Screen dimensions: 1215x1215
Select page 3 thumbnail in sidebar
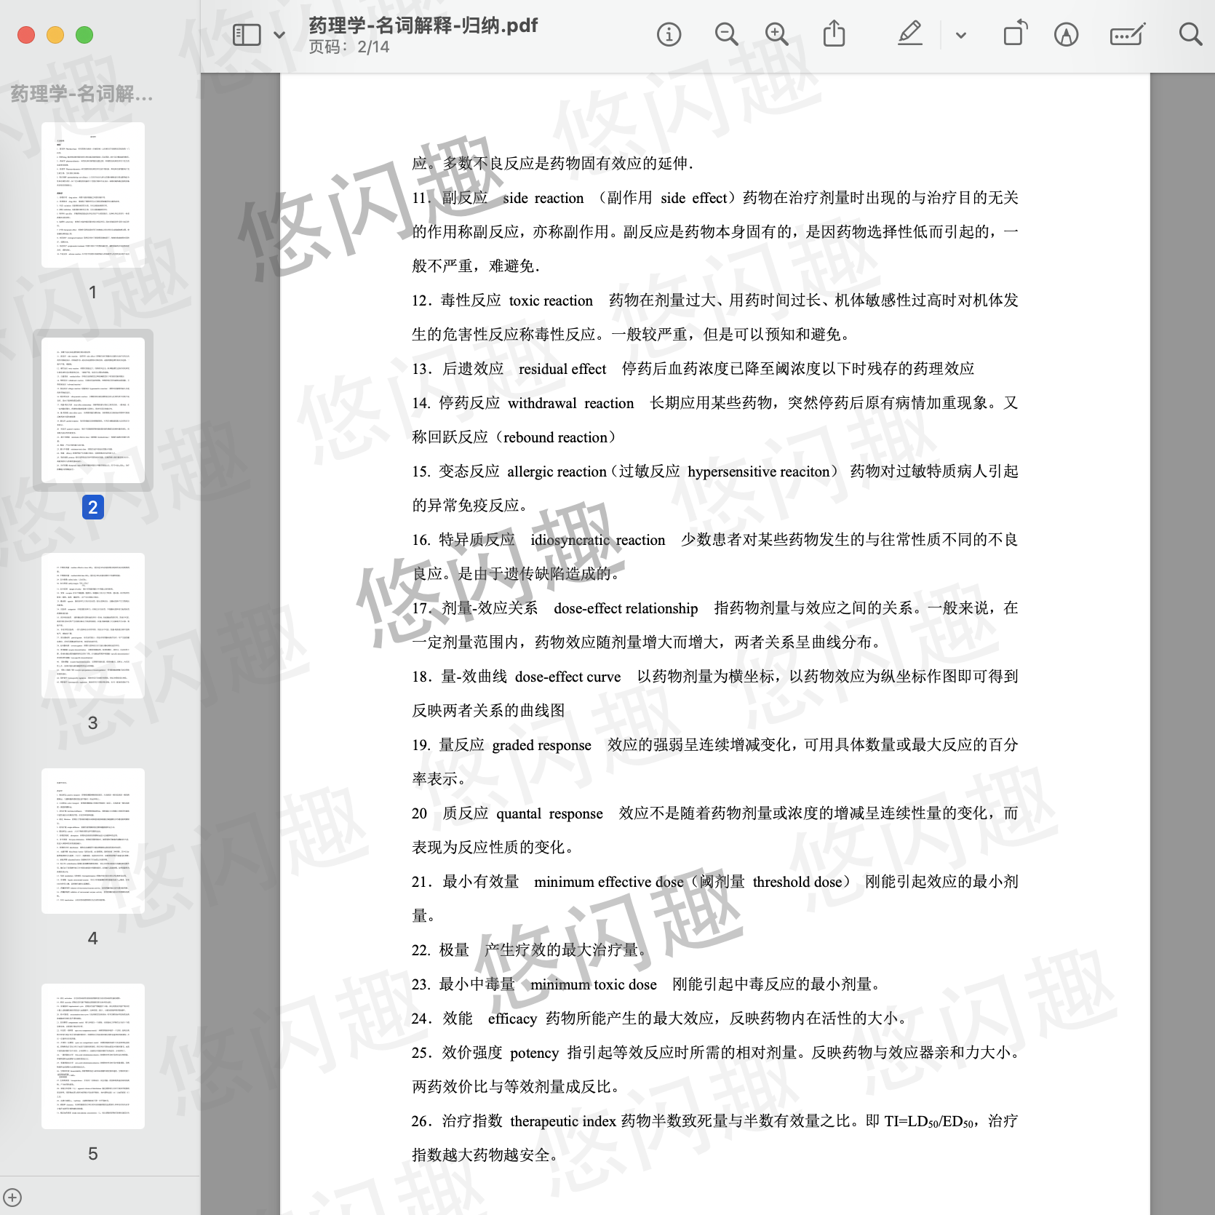point(93,626)
